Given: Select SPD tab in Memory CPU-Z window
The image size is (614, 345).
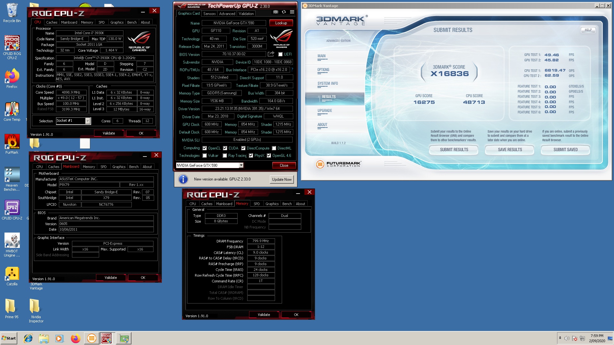Looking at the screenshot, I should click(256, 204).
